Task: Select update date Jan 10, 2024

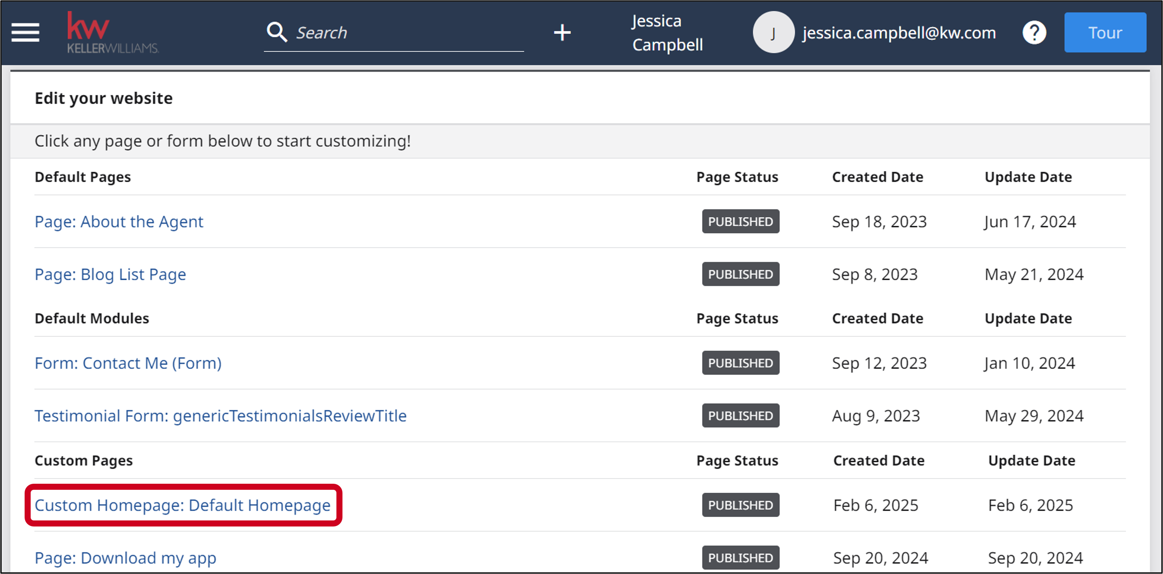Action: 1030,364
